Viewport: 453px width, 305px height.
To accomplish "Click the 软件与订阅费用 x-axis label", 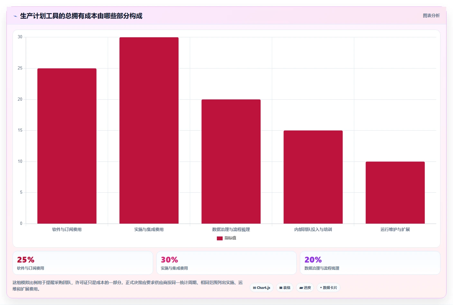I will pos(67,229).
